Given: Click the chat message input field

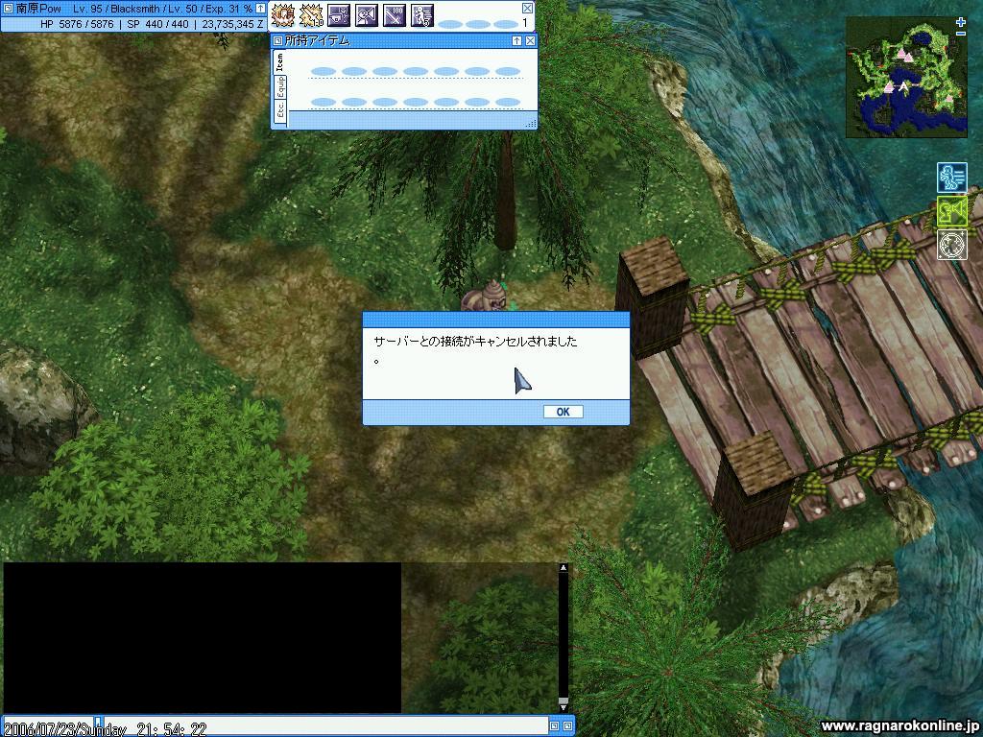Looking at the screenshot, I should (326, 725).
